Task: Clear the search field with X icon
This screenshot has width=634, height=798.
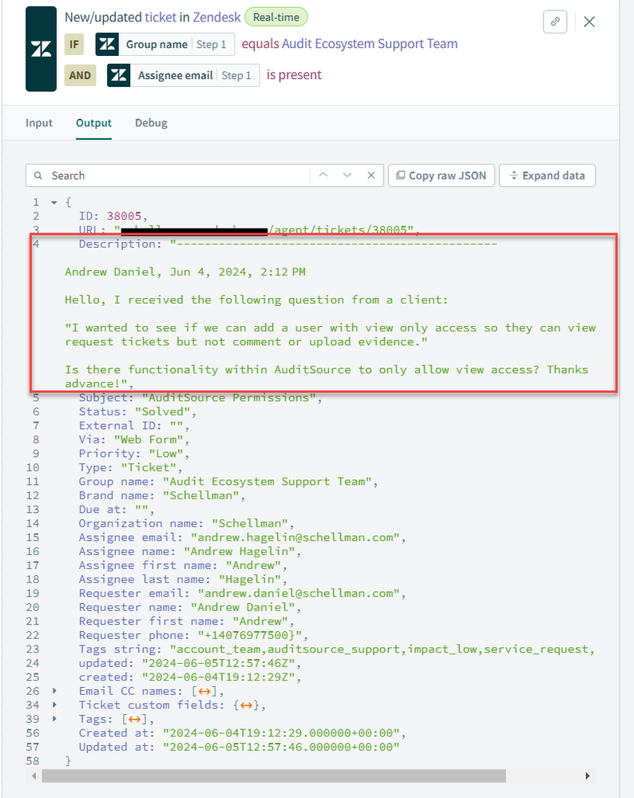Action: [x=371, y=175]
